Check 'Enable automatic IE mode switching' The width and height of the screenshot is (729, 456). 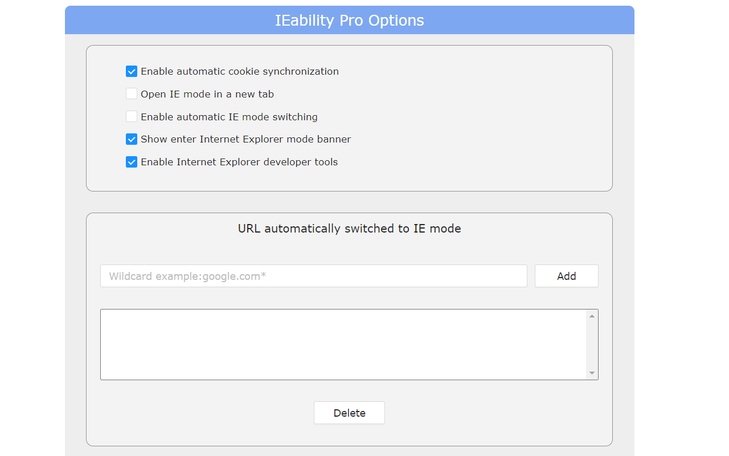132,116
